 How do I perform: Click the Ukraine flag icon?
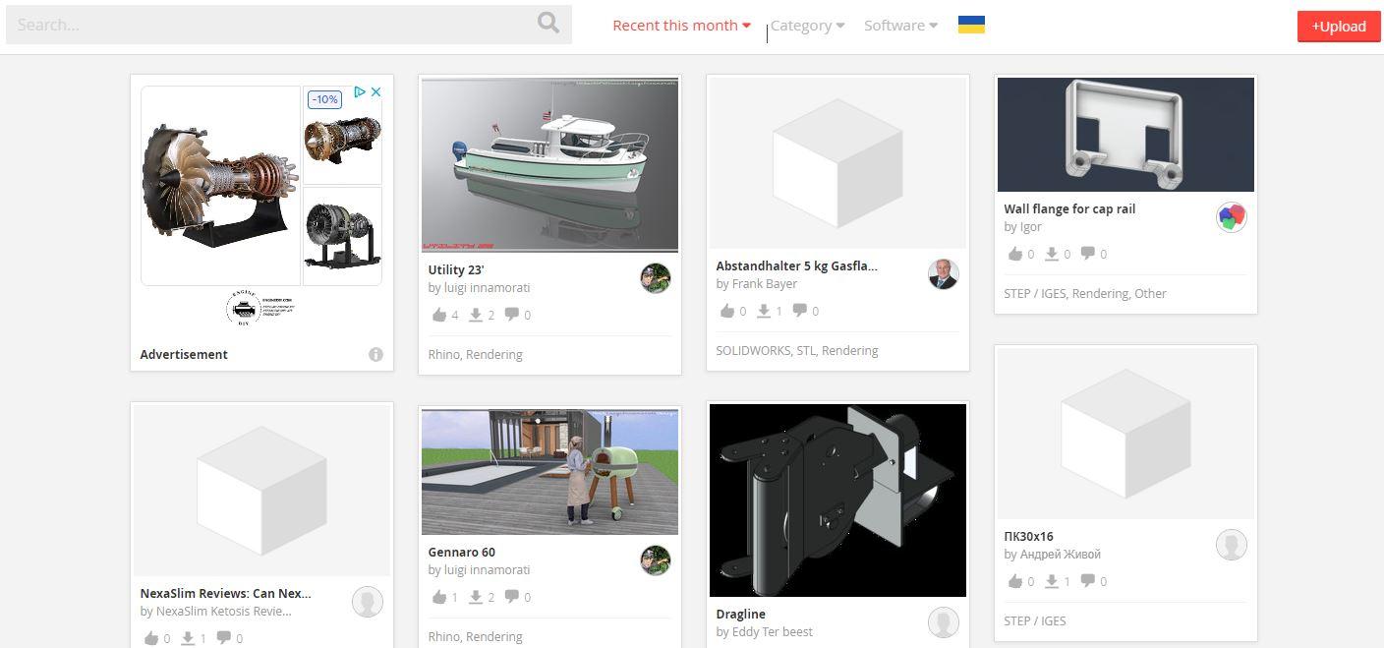(971, 25)
